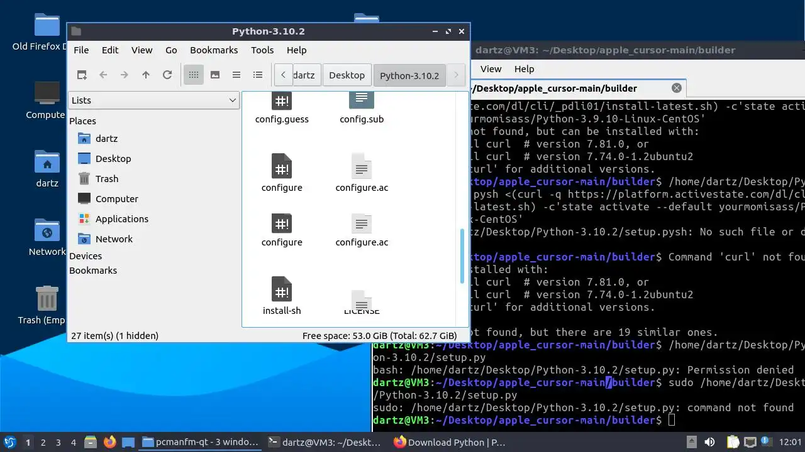Switch to thumbnail view mode
The height and width of the screenshot is (452, 805).
[215, 75]
